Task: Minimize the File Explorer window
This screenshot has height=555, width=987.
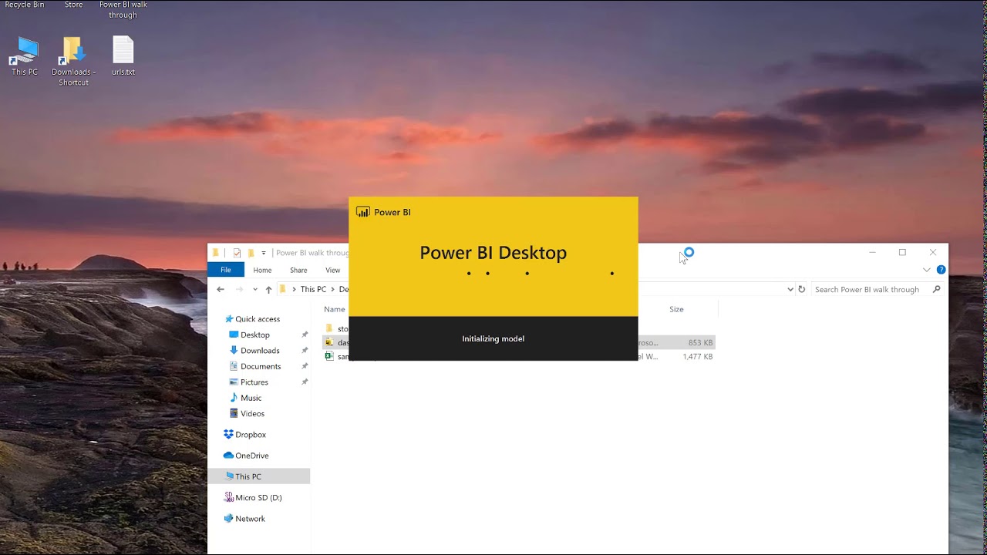Action: [x=872, y=252]
